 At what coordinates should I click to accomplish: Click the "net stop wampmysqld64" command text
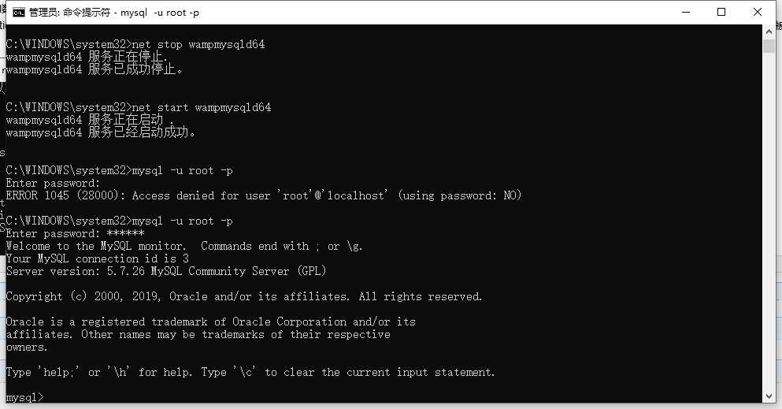tap(198, 44)
